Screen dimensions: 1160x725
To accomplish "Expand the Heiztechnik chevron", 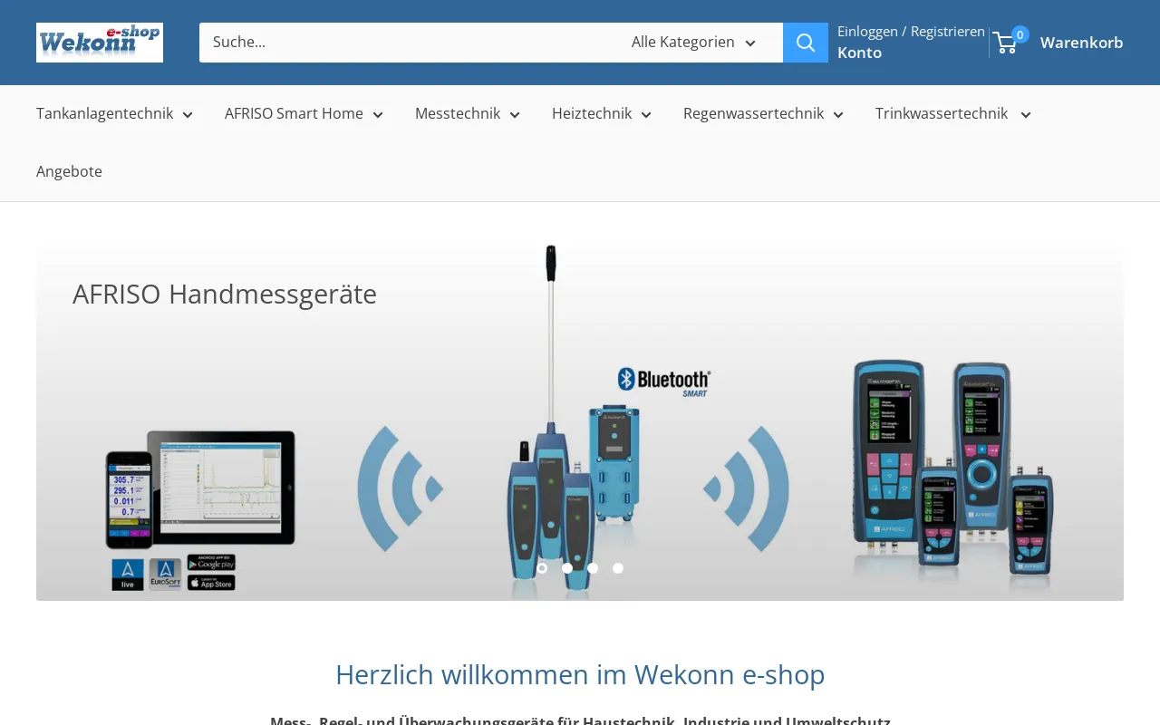I will 646,115.
